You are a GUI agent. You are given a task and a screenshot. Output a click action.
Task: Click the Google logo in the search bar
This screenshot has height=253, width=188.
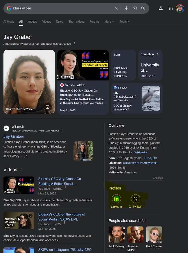(9, 8)
